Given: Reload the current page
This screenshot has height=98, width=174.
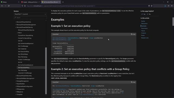Looking at the screenshot, I should (9, 6).
